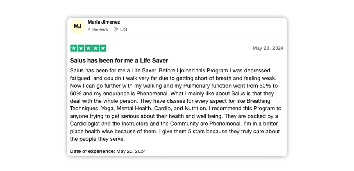This screenshot has width=354, height=171.
Task: Select the fifth green rating star
Action: pyautogui.click(x=103, y=48)
